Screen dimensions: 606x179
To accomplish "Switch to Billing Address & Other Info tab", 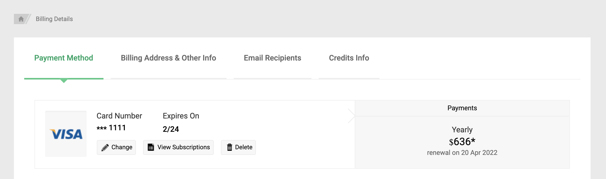I will (168, 58).
